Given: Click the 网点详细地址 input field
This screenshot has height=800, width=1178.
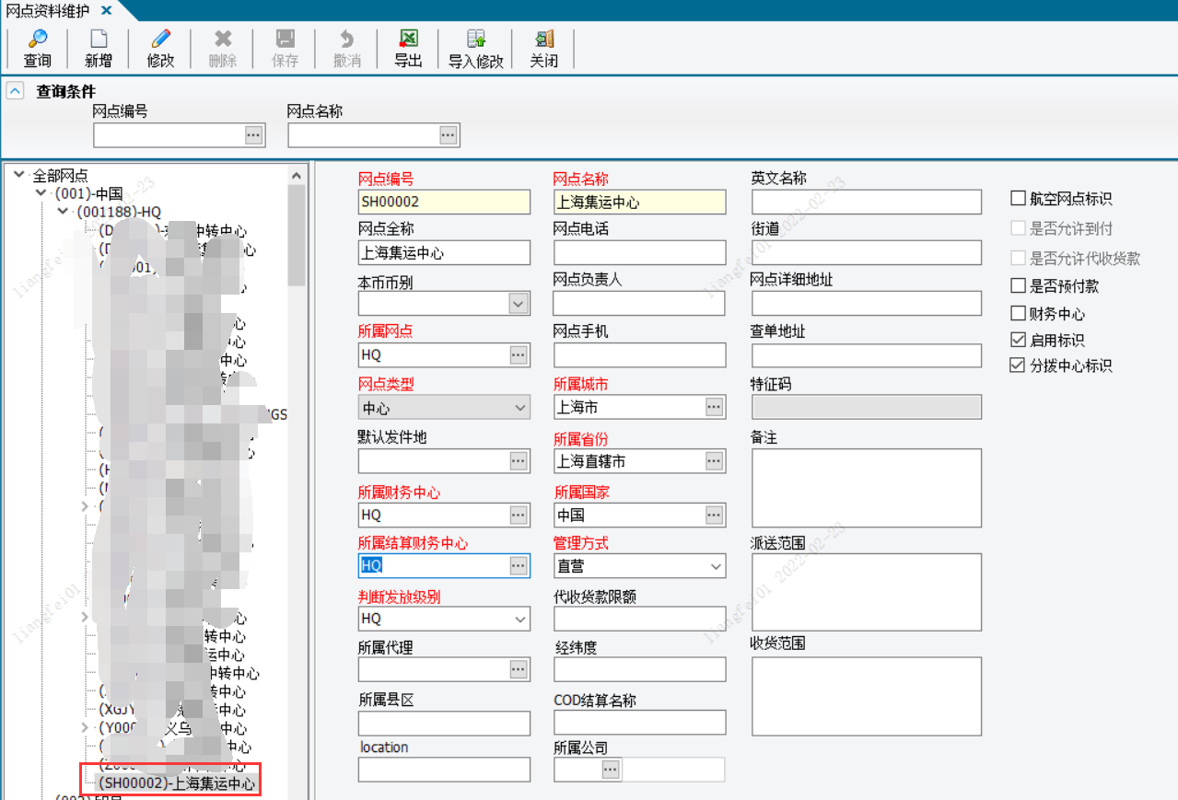Looking at the screenshot, I should (867, 303).
